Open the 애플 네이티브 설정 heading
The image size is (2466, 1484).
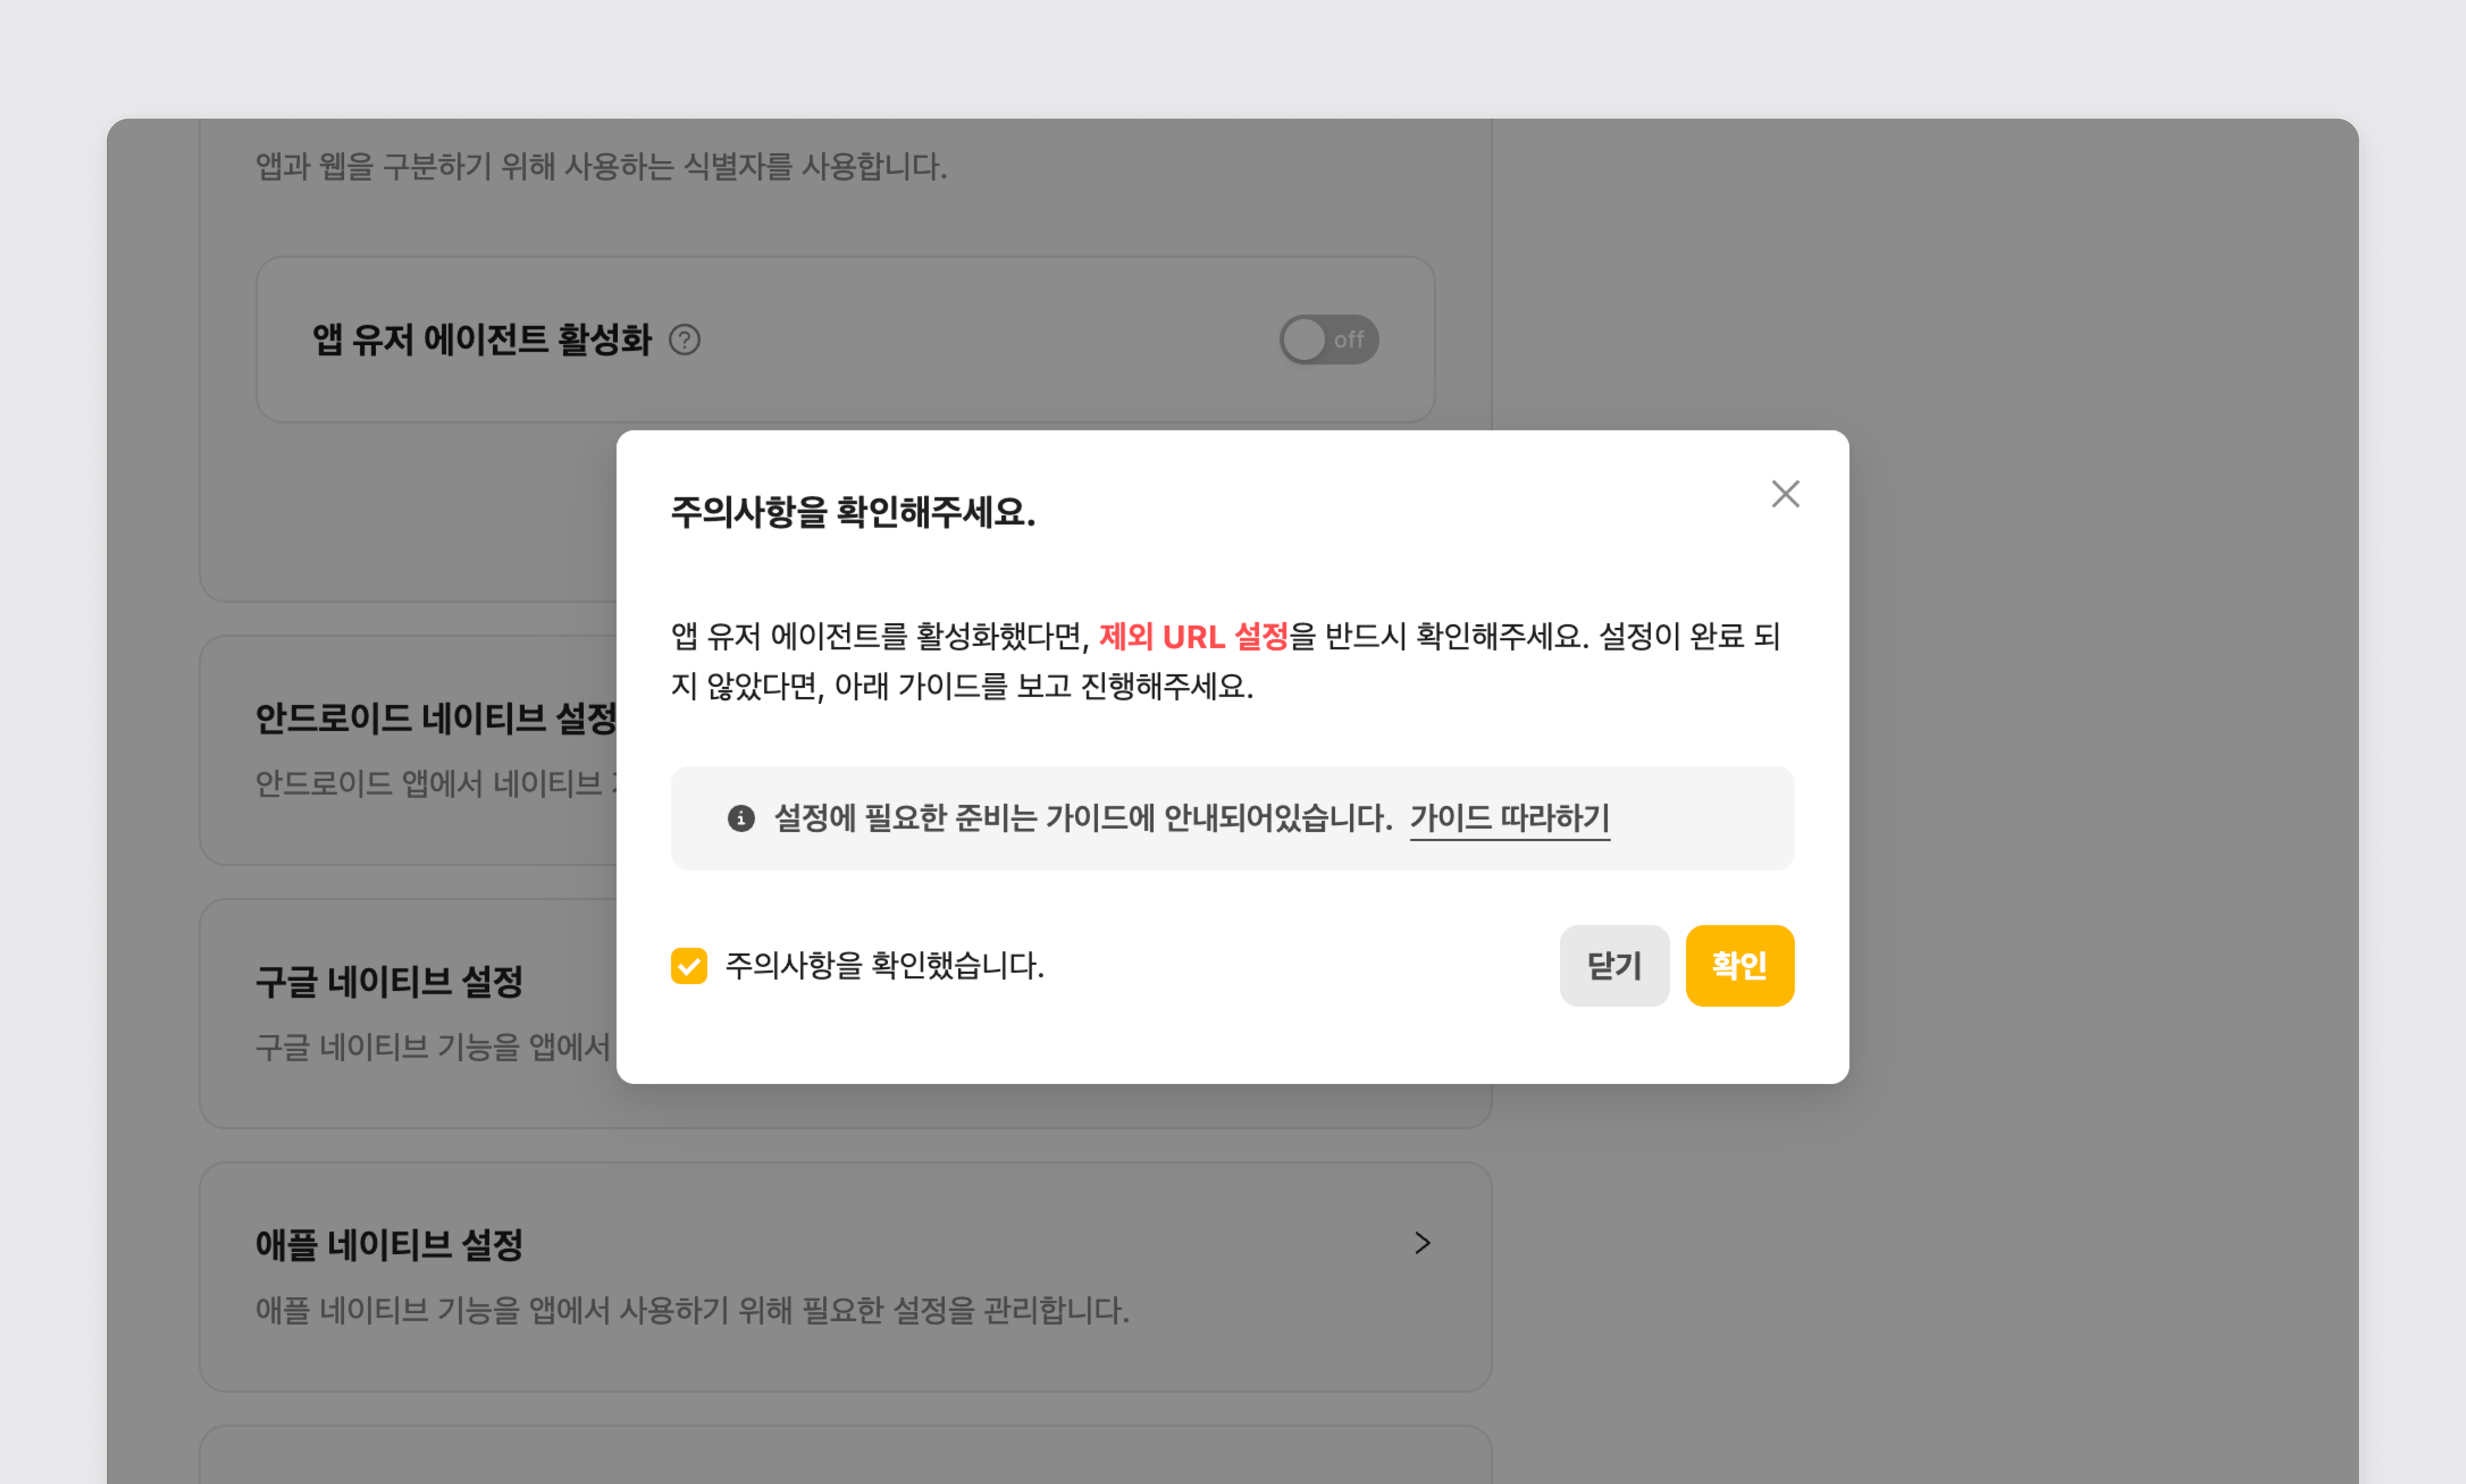click(x=390, y=1245)
